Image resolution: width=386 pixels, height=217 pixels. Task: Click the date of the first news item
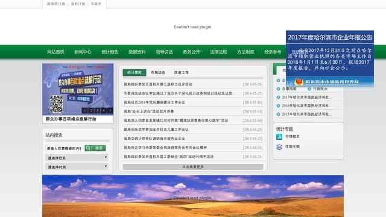253,84
